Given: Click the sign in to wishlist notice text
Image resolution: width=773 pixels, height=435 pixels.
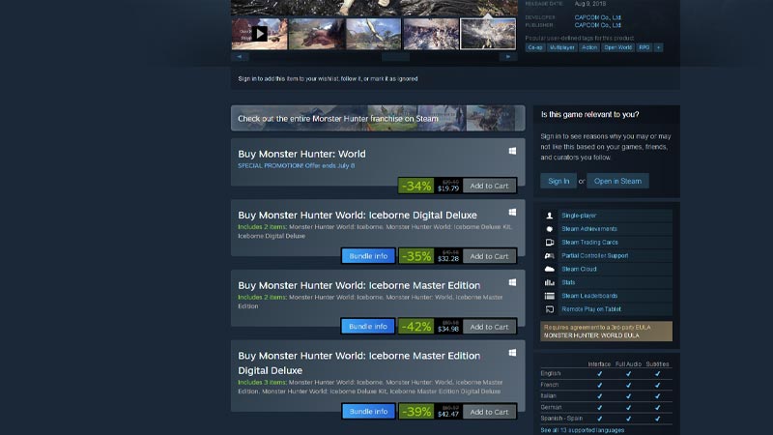Looking at the screenshot, I should pyautogui.click(x=328, y=79).
